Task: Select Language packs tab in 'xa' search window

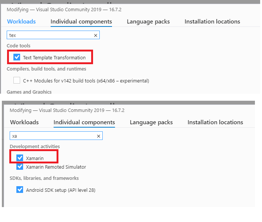Action: (151, 122)
